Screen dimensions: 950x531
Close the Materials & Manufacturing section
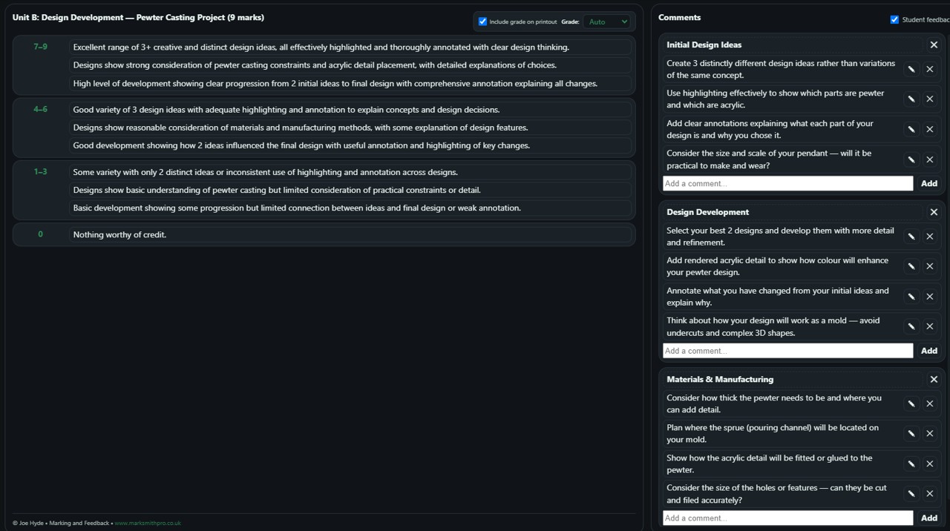(934, 379)
